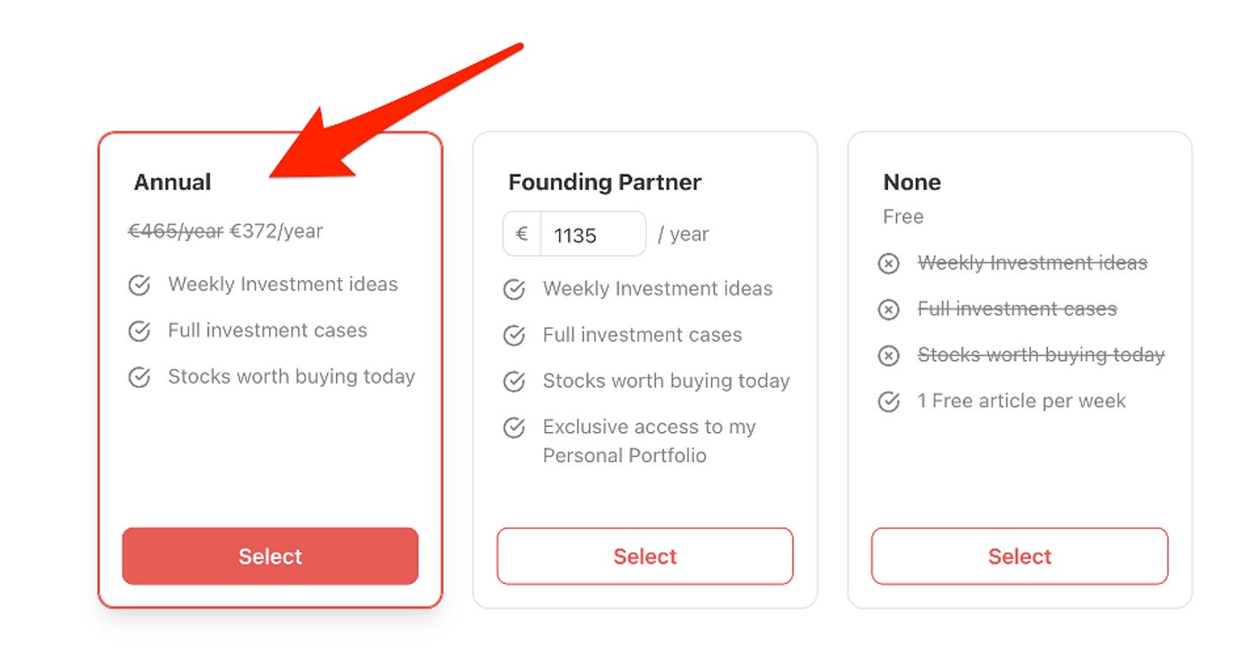This screenshot has height=651, width=1252.
Task: Click the checkmark icon beside Annual Weekly Investment ideas
Action: [138, 285]
